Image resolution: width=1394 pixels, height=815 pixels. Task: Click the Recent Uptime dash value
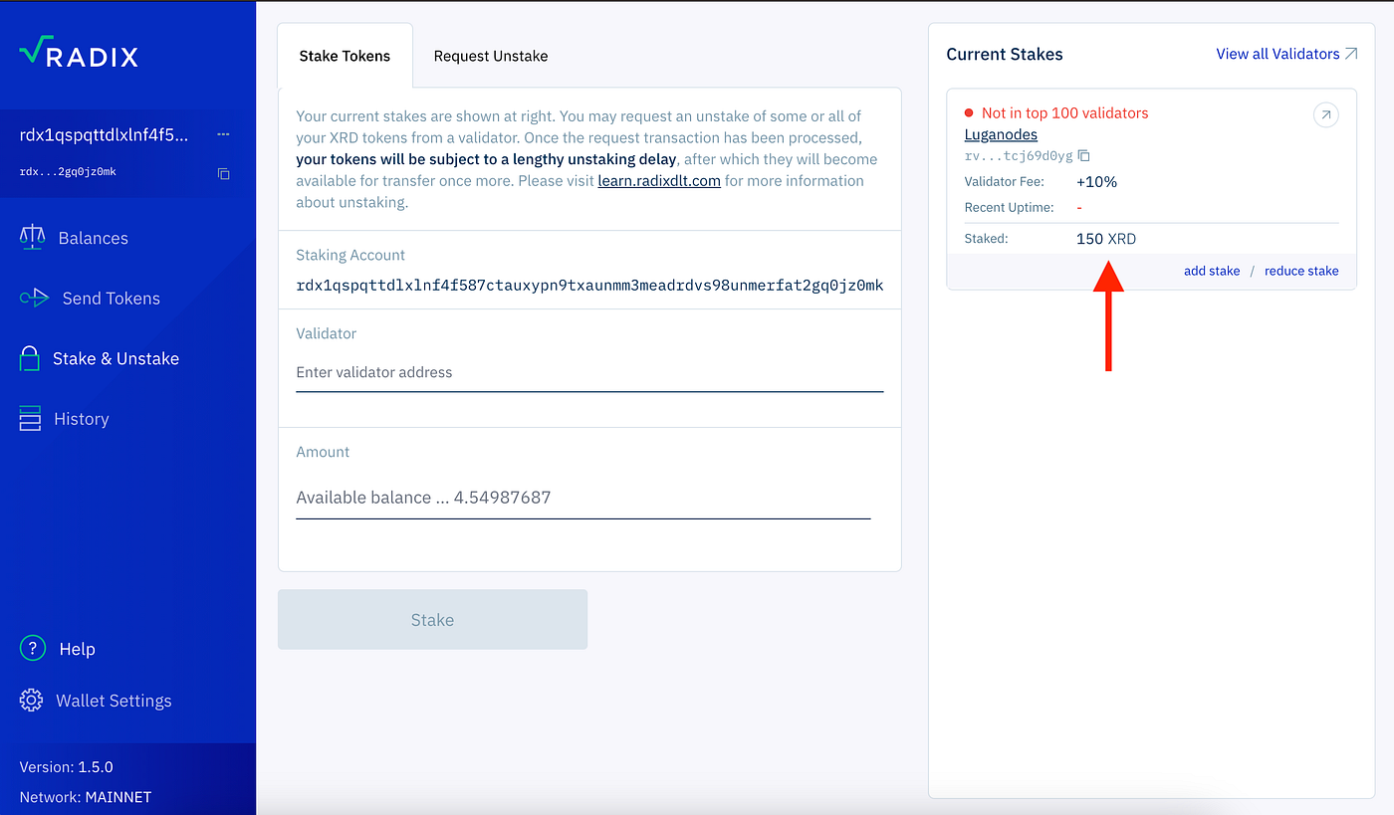pos(1079,208)
